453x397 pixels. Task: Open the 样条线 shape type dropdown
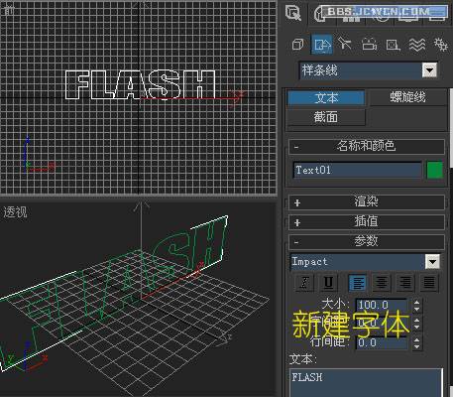pos(369,70)
